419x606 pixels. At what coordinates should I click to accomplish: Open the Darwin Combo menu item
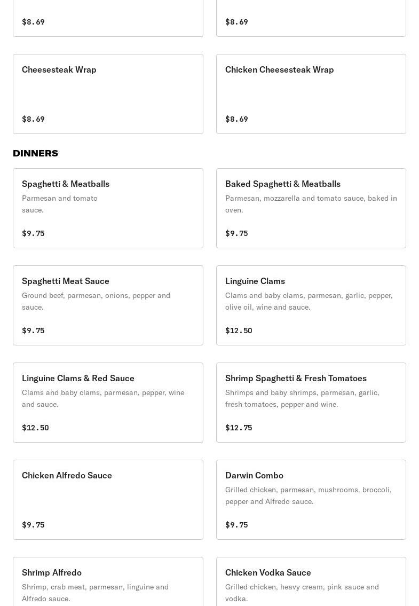(x=311, y=499)
